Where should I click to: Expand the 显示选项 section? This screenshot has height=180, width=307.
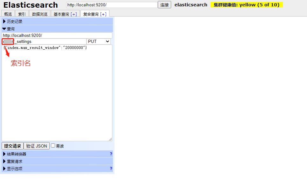pos(57,169)
